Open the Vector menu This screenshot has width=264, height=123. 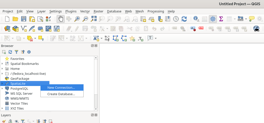point(85,11)
